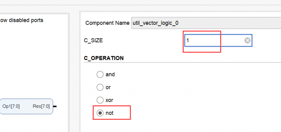
Task: Select the 'xor' radio button circle
Action: [100, 100]
